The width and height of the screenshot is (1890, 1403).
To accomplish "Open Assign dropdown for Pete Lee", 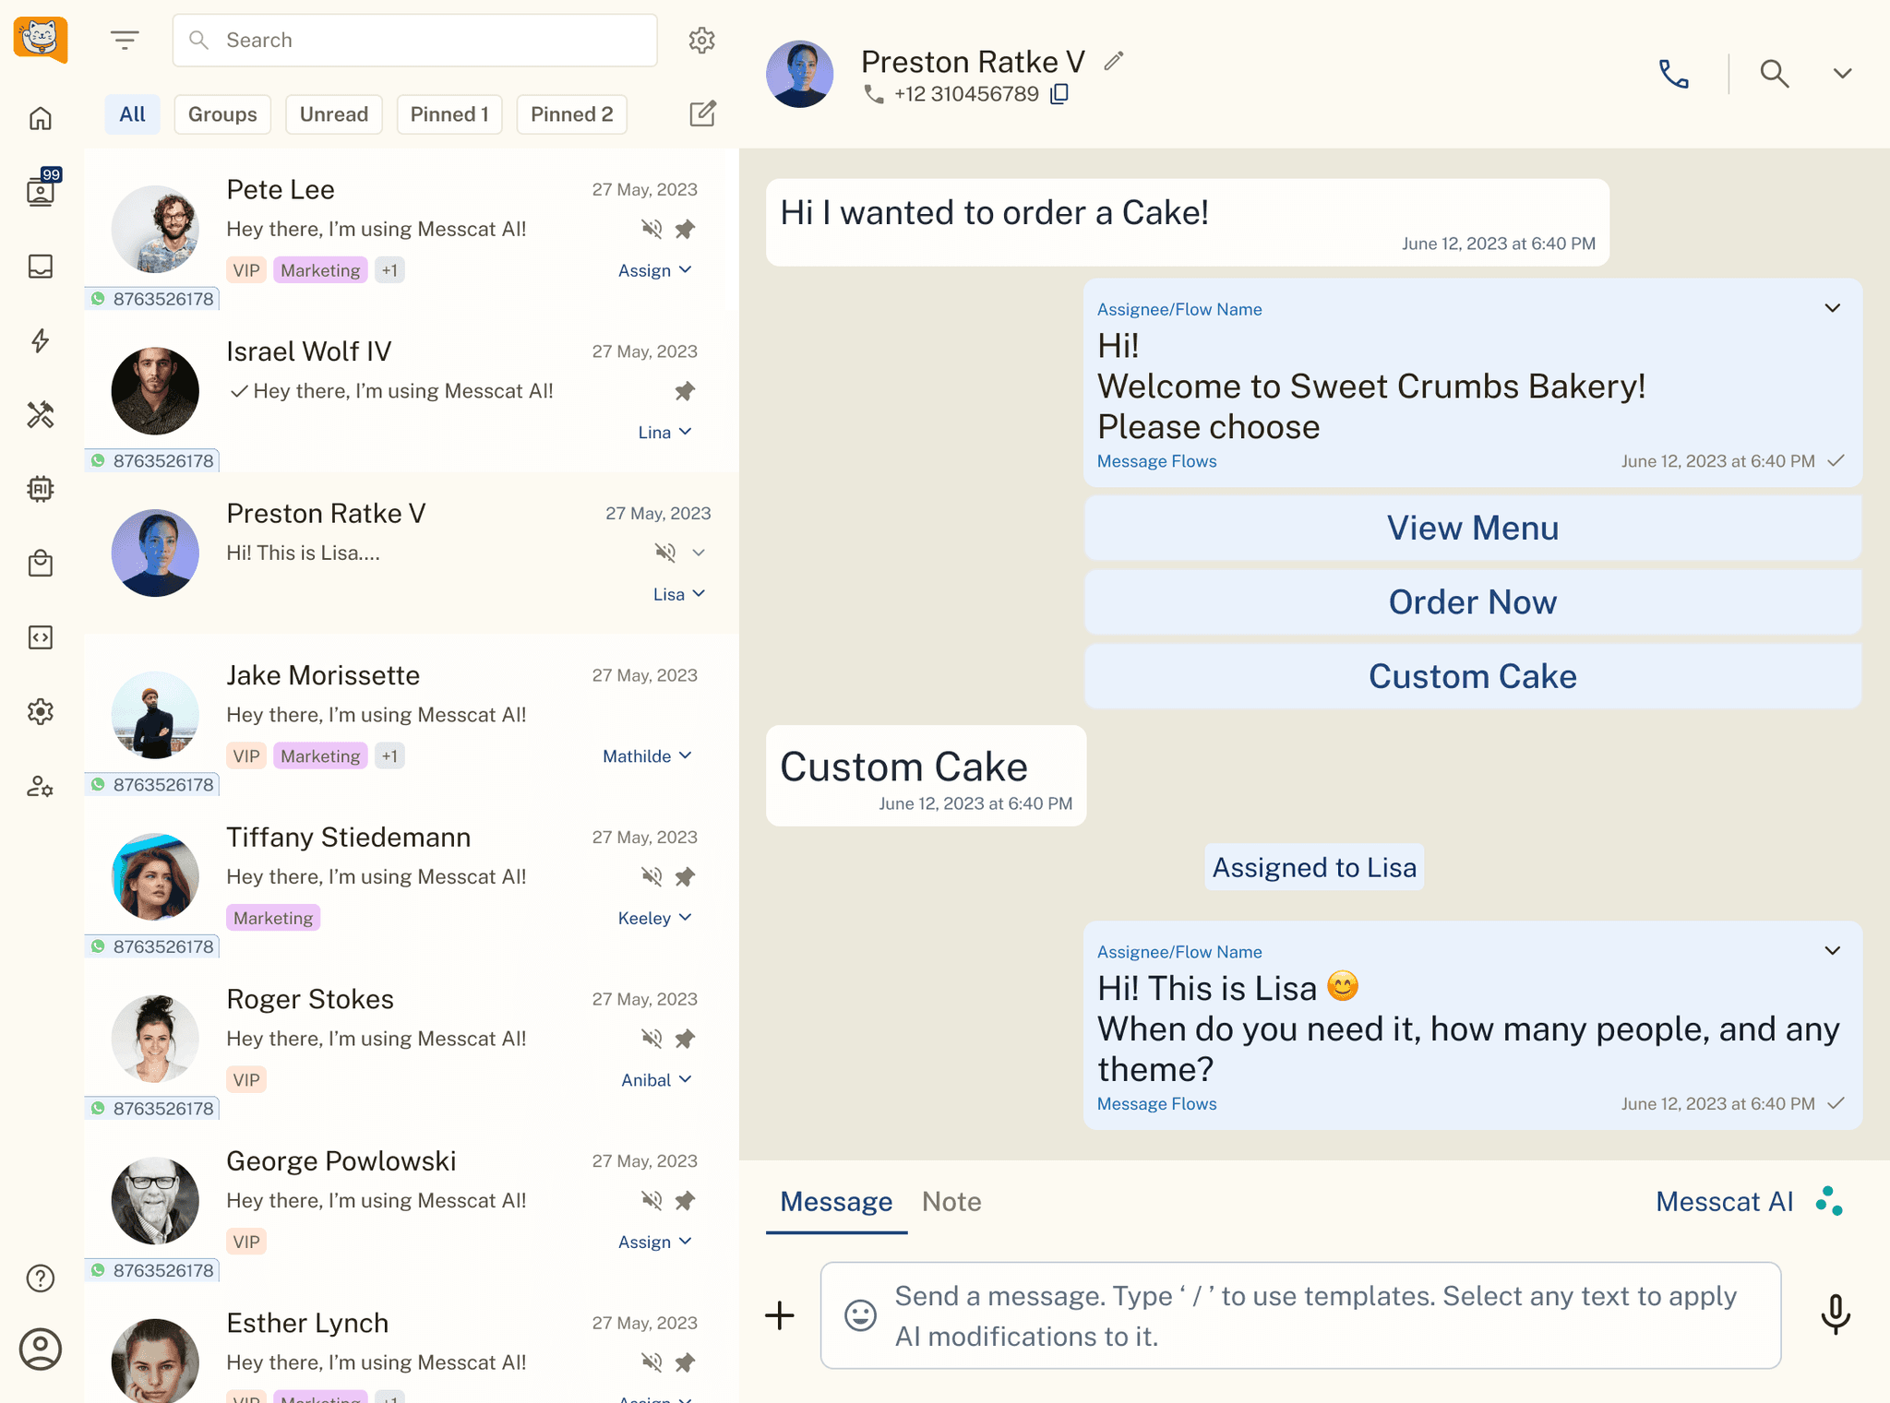I will pos(654,270).
